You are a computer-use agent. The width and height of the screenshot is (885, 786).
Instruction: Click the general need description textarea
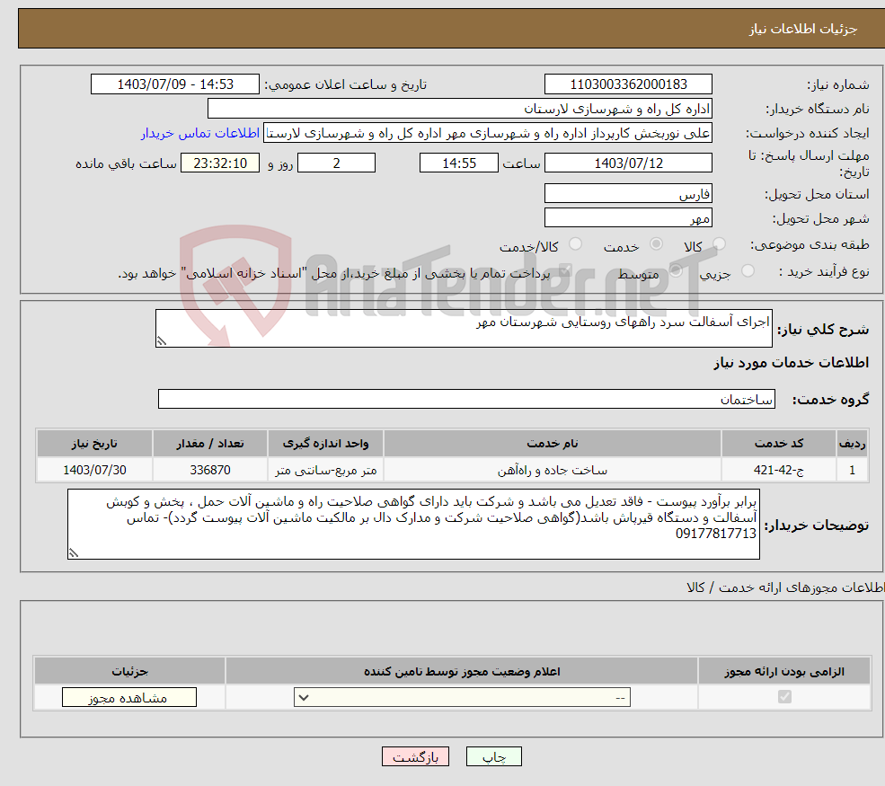click(464, 328)
